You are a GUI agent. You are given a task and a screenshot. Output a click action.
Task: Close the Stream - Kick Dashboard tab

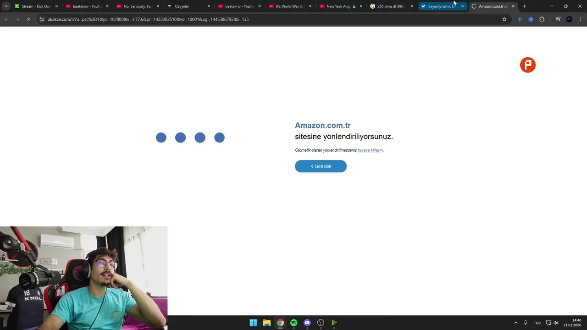[x=57, y=6]
